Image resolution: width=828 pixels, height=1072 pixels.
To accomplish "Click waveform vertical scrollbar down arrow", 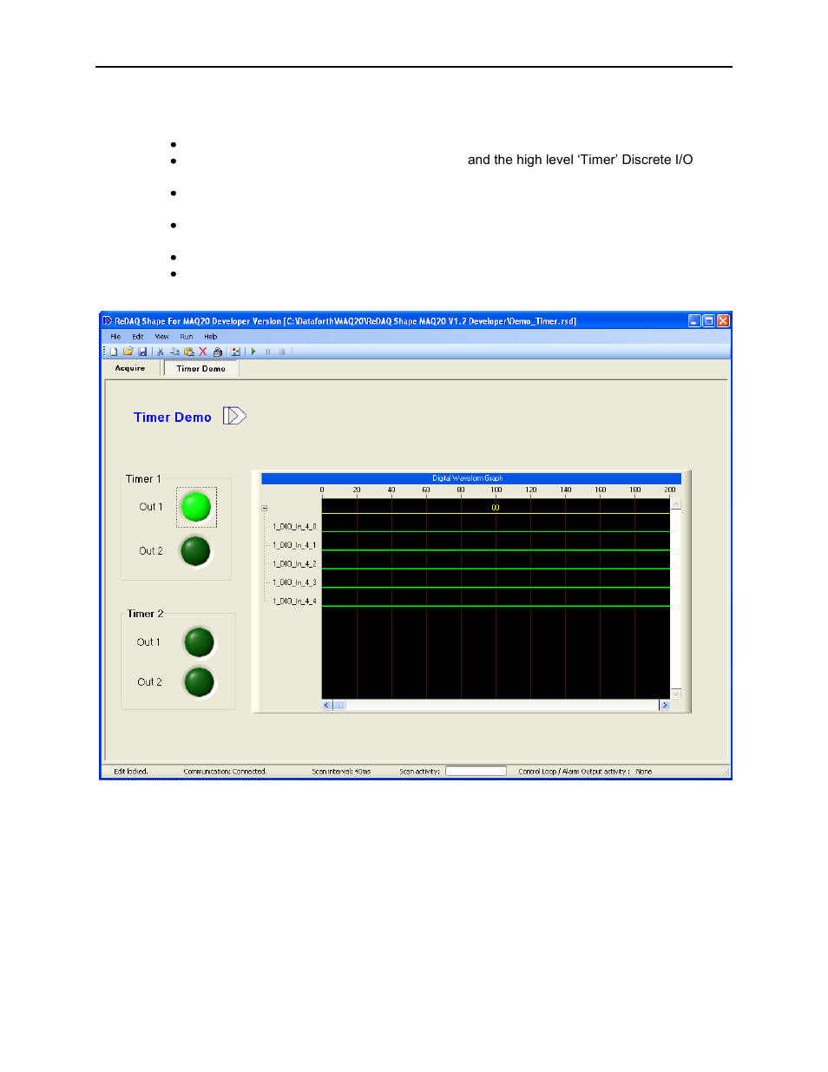I will (x=676, y=694).
